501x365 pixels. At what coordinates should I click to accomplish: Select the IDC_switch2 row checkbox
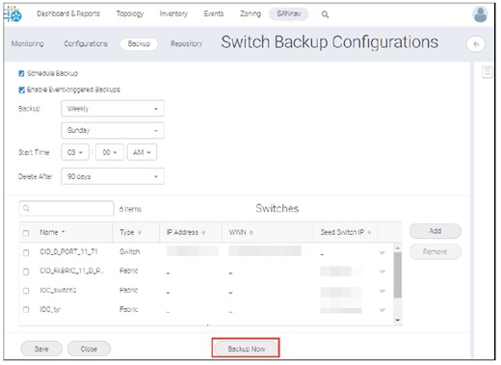pyautogui.click(x=26, y=291)
